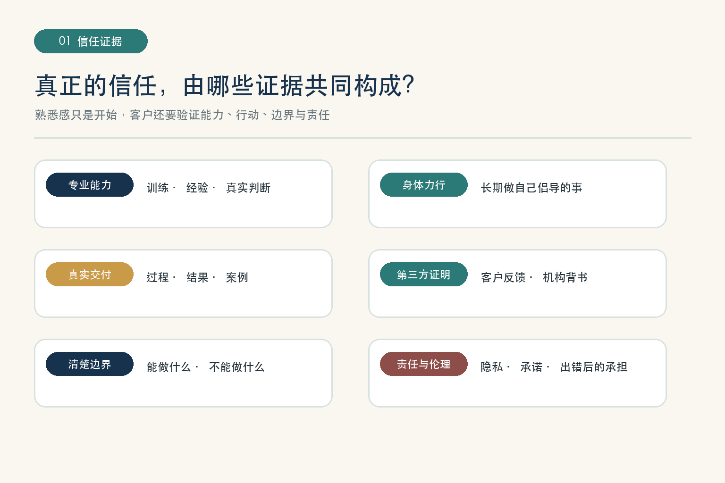The width and height of the screenshot is (725, 483).
Task: Click the text 长期做自己倡导的事
Action: 531,188
